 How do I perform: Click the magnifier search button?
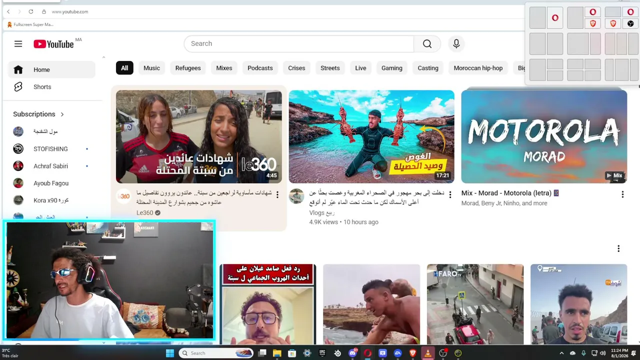point(427,44)
